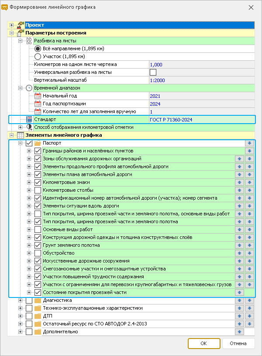
Task: Close the Формирование линейного графика dialog
Action: tap(251, 7)
